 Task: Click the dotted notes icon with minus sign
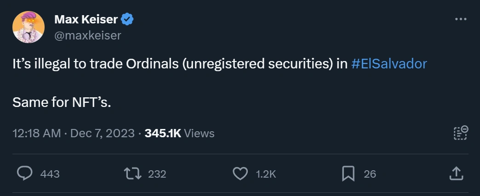tap(460, 133)
